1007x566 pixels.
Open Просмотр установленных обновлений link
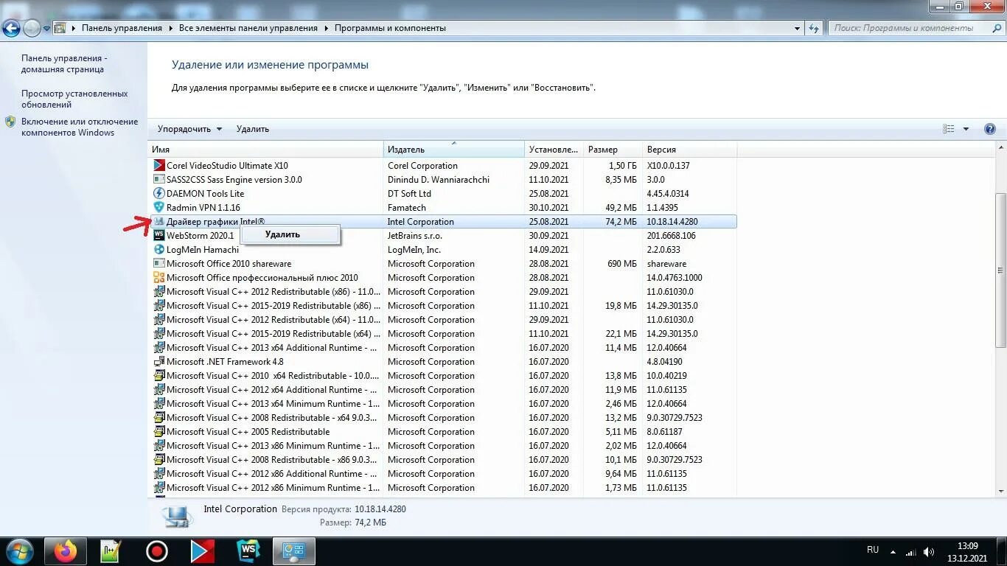pos(74,99)
